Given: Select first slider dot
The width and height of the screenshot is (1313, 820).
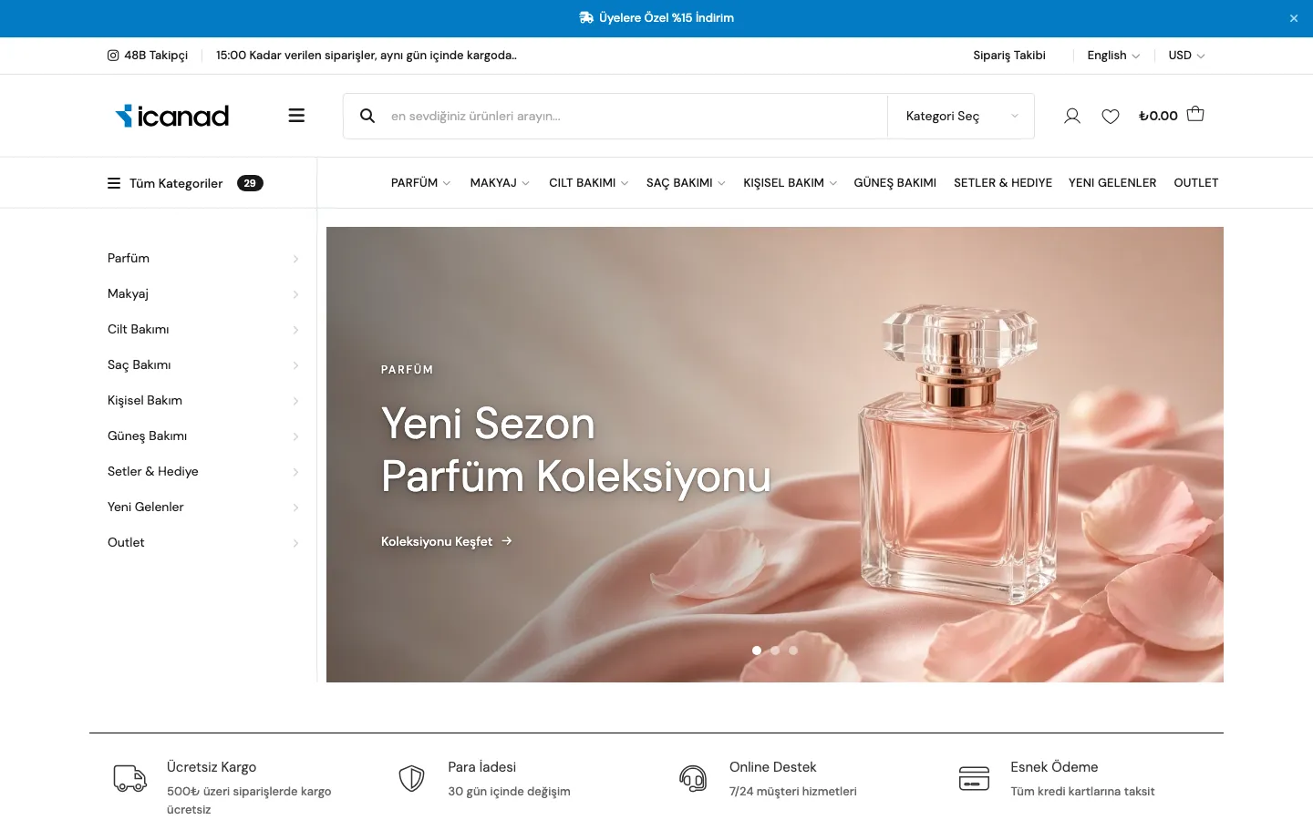Looking at the screenshot, I should coord(757,651).
